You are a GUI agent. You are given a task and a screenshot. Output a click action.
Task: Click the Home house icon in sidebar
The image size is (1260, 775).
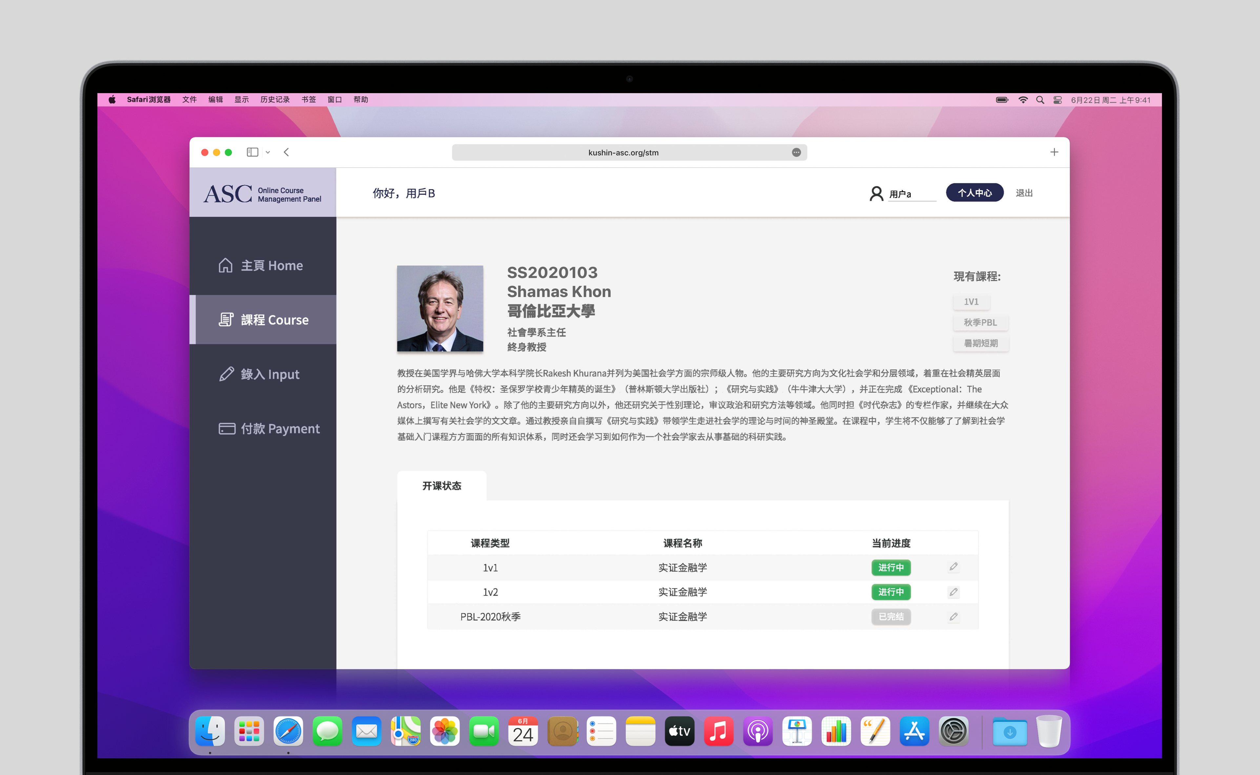point(226,265)
